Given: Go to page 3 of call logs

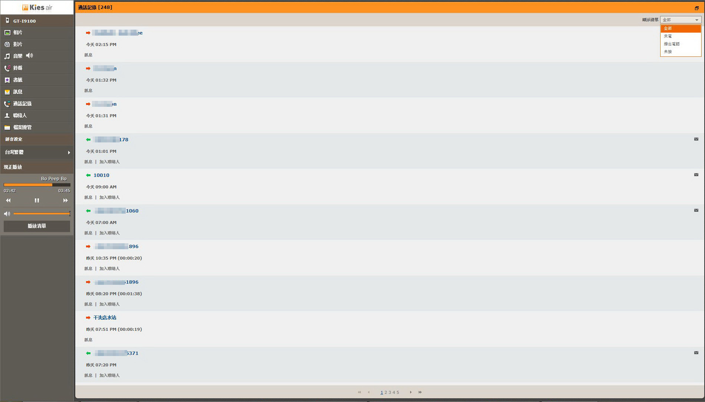Looking at the screenshot, I should pos(390,392).
